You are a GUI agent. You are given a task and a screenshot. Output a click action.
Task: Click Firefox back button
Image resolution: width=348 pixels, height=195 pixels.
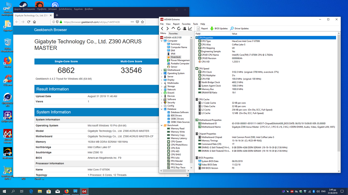point(17,22)
